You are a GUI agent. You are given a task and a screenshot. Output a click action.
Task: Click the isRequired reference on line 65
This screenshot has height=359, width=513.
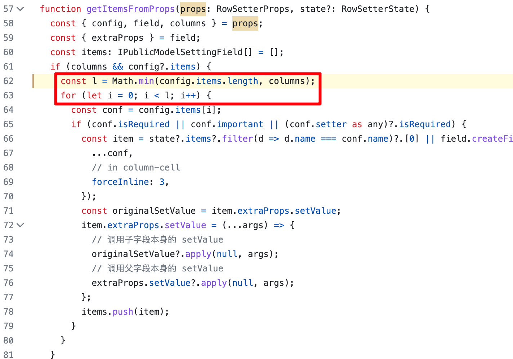[x=144, y=124]
